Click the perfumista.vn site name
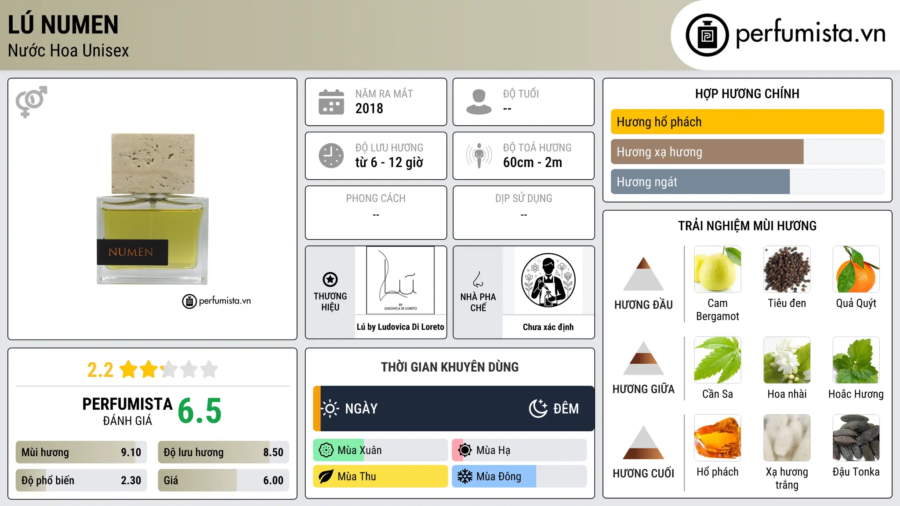900x506 pixels. point(811,33)
